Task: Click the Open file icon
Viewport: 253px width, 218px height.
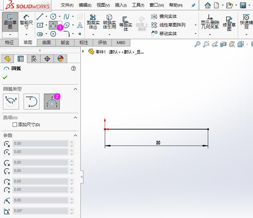Action: (229, 5)
